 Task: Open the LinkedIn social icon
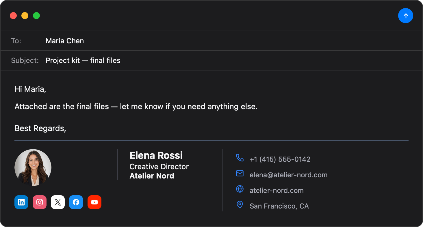pyautogui.click(x=21, y=202)
